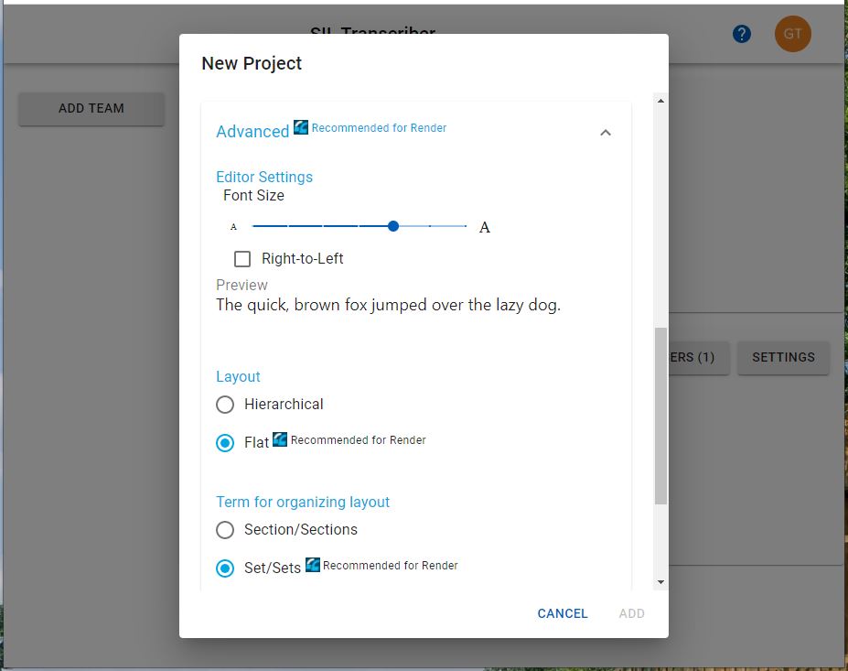The width and height of the screenshot is (848, 671).
Task: Click the Font Size slider handle
Action: pyautogui.click(x=393, y=226)
